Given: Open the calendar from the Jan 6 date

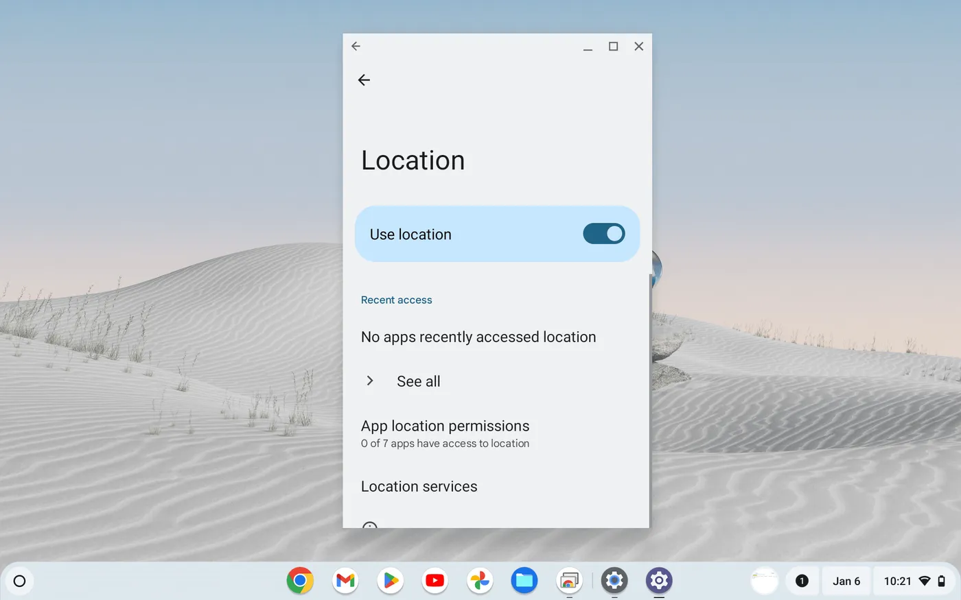Looking at the screenshot, I should (x=846, y=581).
